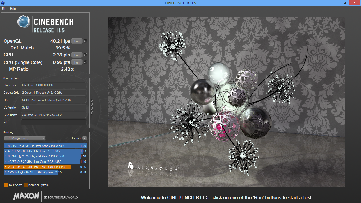
Task: Click the CPU score 2.39 pts
Action: click(61, 55)
